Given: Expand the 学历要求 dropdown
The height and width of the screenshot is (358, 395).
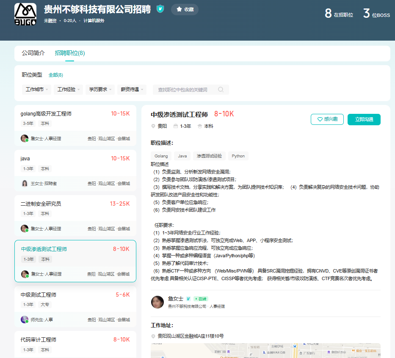Looking at the screenshot, I should click(100, 89).
